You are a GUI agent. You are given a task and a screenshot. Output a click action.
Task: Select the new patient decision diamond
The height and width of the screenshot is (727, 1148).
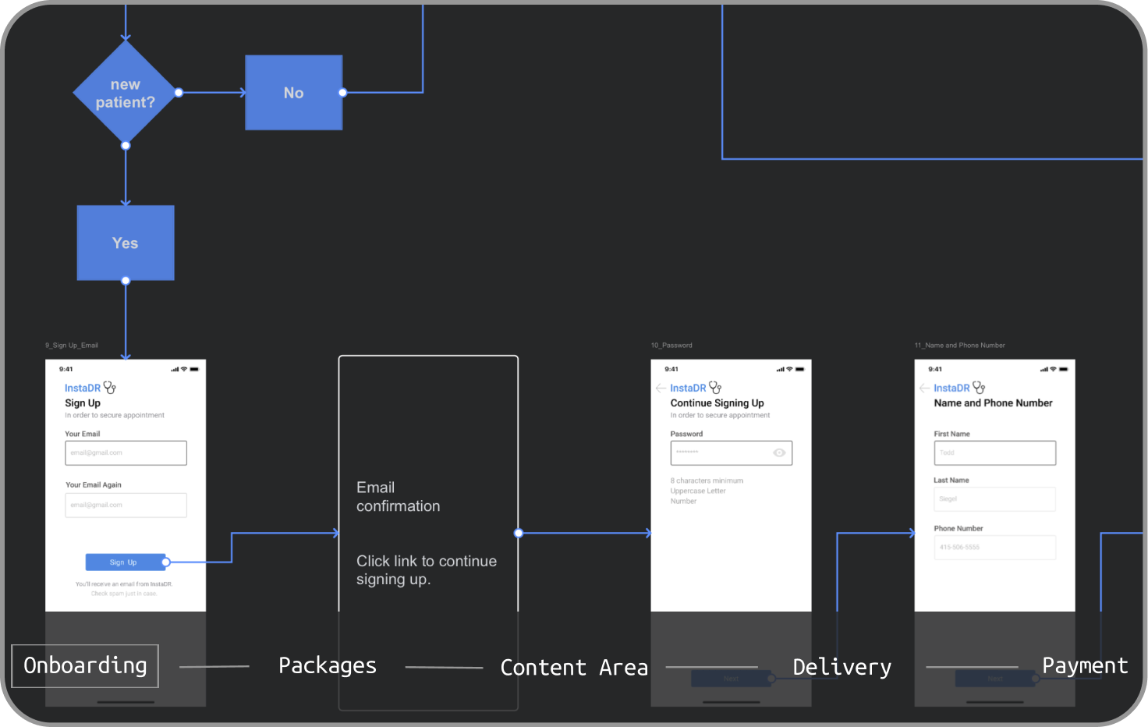tap(126, 93)
